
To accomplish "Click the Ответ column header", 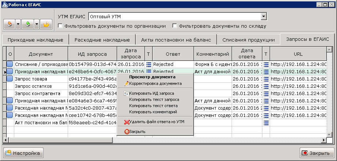I will click(x=173, y=54).
